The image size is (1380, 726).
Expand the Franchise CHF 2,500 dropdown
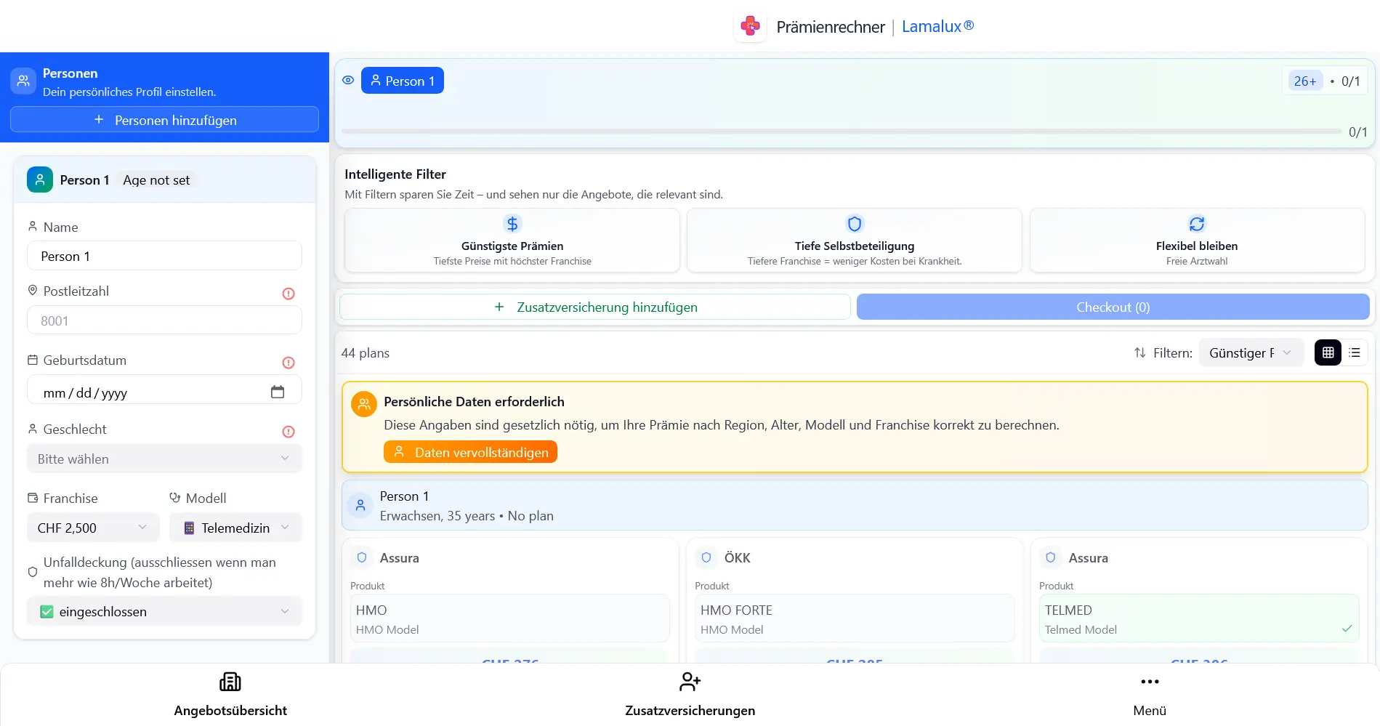coord(92,528)
